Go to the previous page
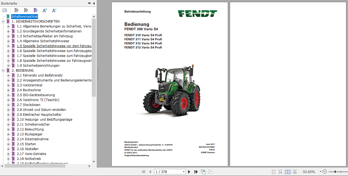348x176 pixels. 150,172
